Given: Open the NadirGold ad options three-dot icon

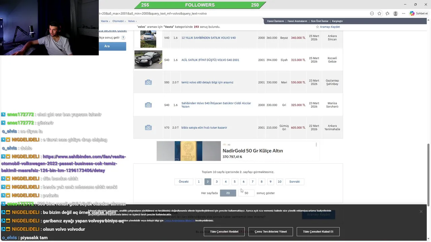Looking at the screenshot, I should coord(316,145).
